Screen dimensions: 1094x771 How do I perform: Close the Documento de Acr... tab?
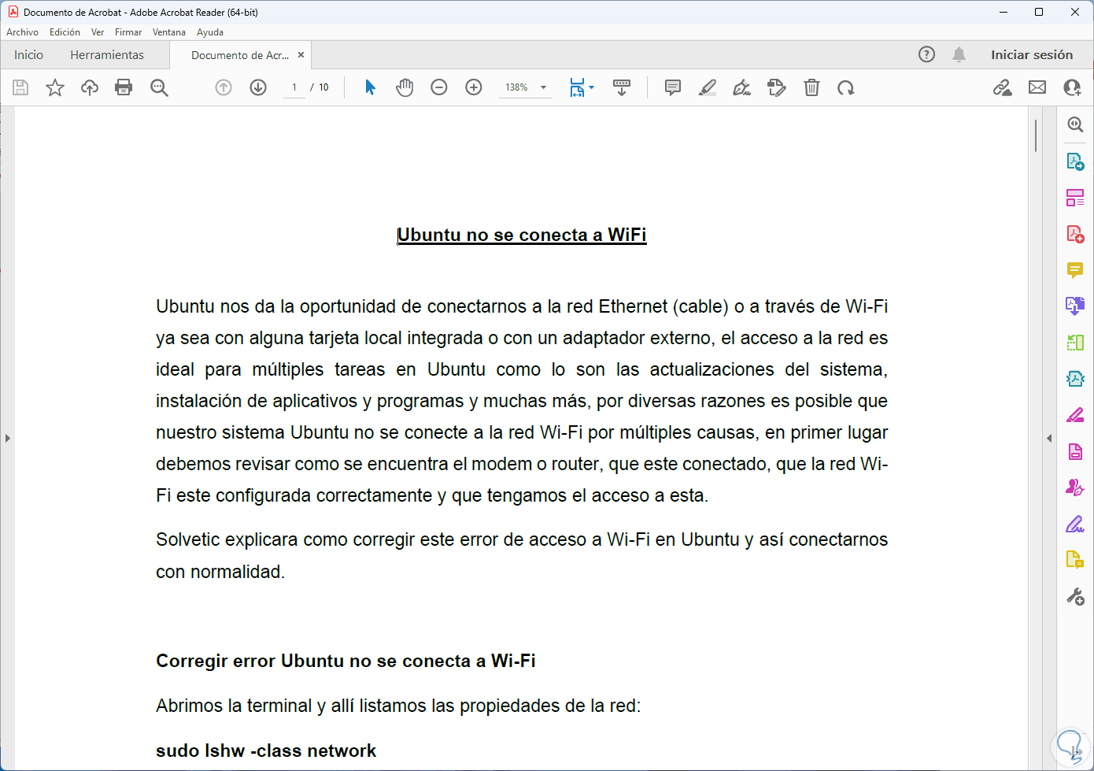coord(301,55)
